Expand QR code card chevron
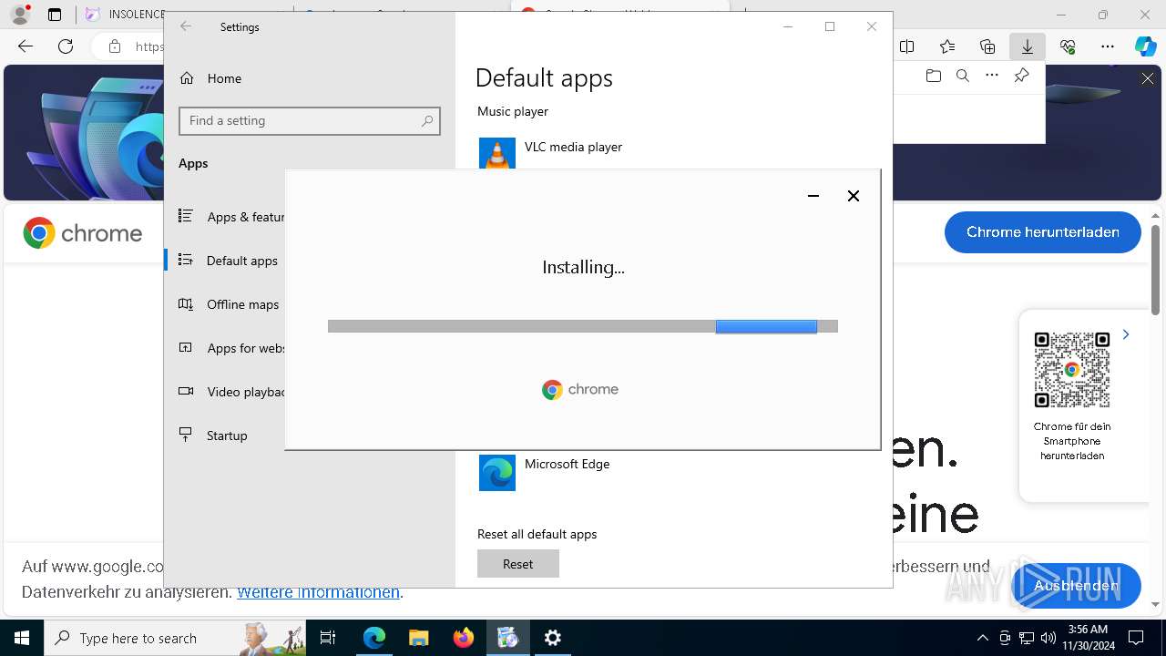The width and height of the screenshot is (1166, 656). (1126, 334)
